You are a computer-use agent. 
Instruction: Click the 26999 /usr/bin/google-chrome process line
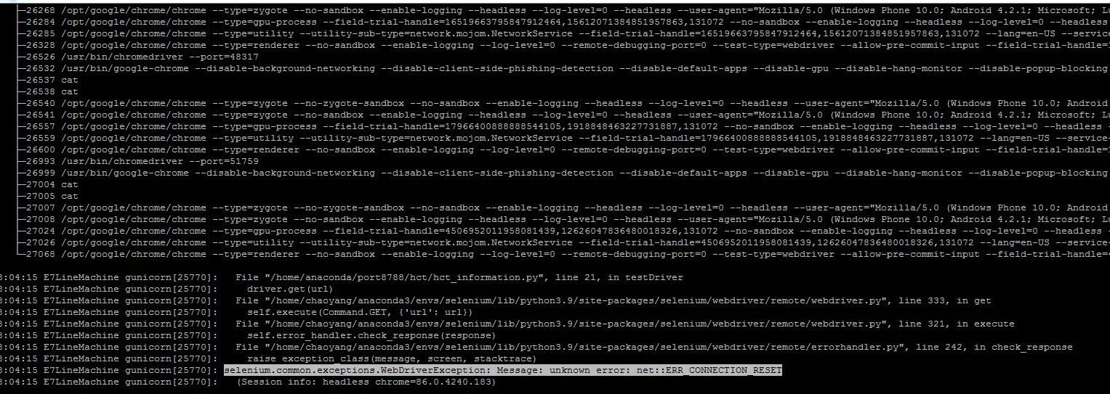point(566,172)
